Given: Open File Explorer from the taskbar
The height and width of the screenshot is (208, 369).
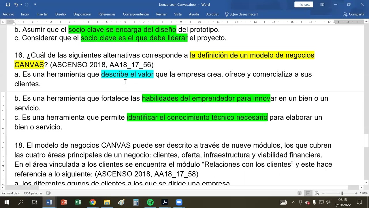Looking at the screenshot, I should 107,202.
